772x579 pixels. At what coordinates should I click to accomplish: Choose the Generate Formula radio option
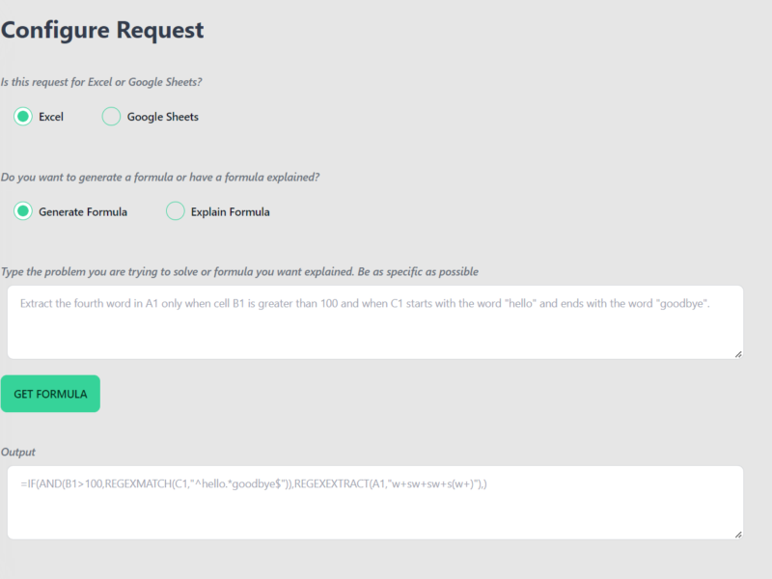tap(23, 211)
